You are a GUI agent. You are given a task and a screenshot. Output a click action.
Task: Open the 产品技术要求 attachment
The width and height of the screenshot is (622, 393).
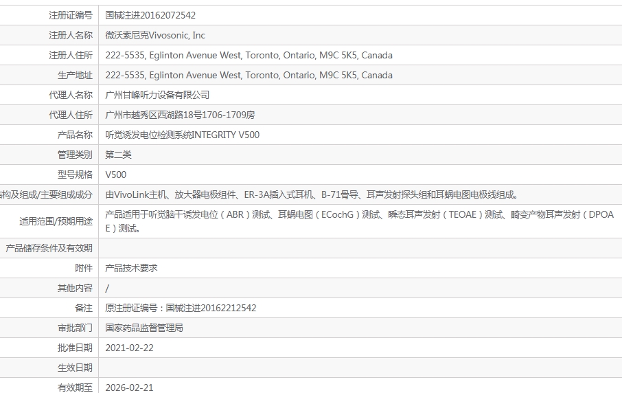[131, 268]
